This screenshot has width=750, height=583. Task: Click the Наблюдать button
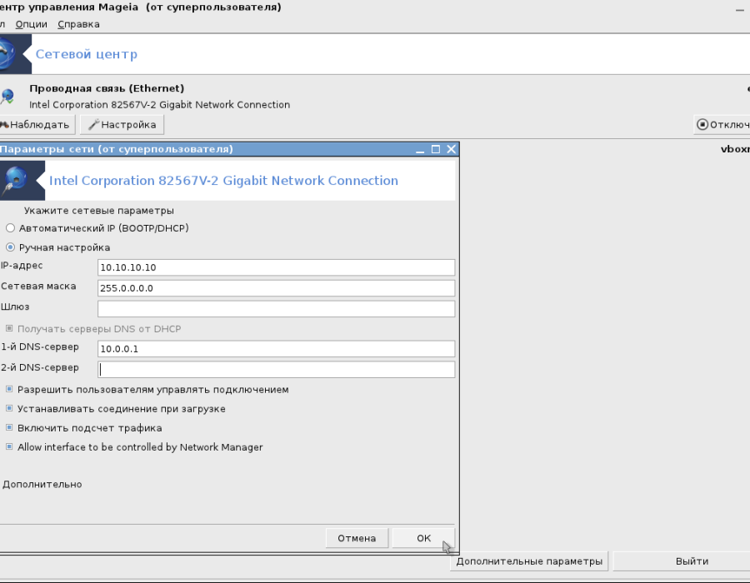[37, 125]
